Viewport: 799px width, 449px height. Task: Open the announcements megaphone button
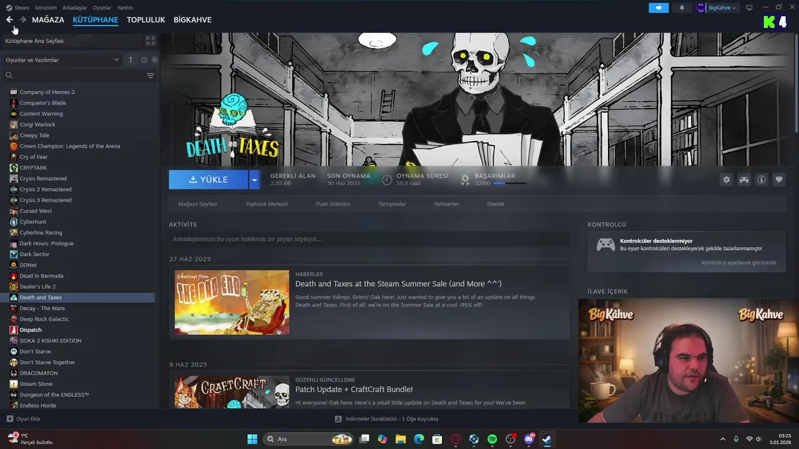[x=659, y=7]
